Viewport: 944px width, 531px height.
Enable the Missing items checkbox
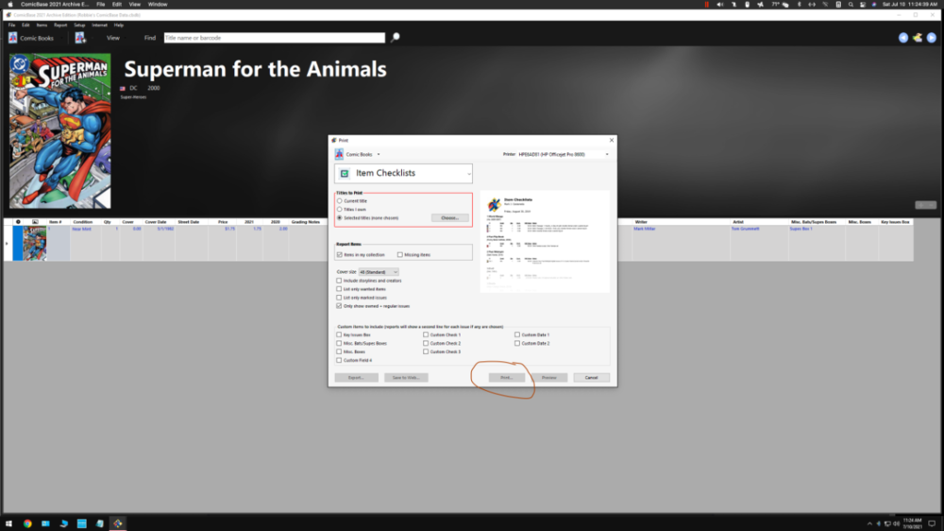coord(400,255)
